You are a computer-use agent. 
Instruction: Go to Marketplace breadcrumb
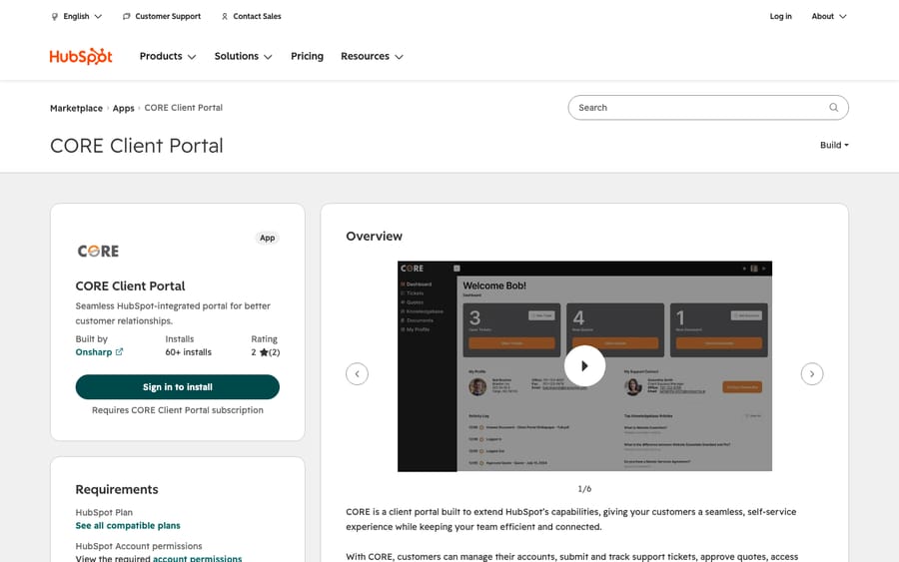(76, 108)
